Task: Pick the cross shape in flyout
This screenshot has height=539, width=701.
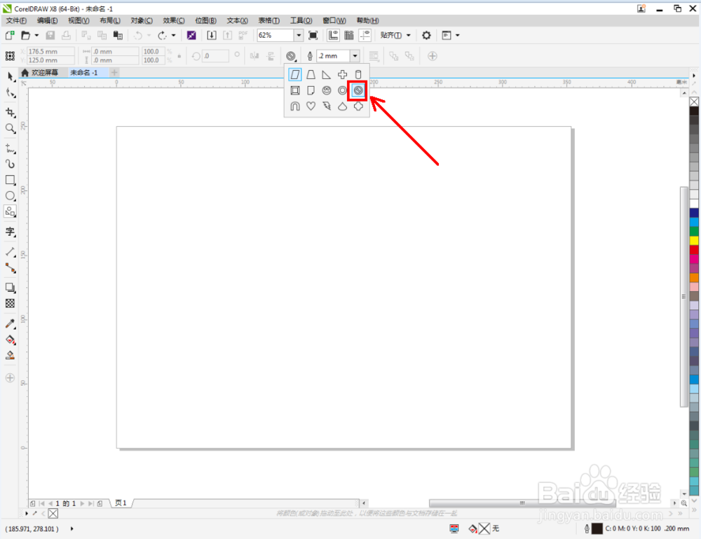Action: point(343,75)
